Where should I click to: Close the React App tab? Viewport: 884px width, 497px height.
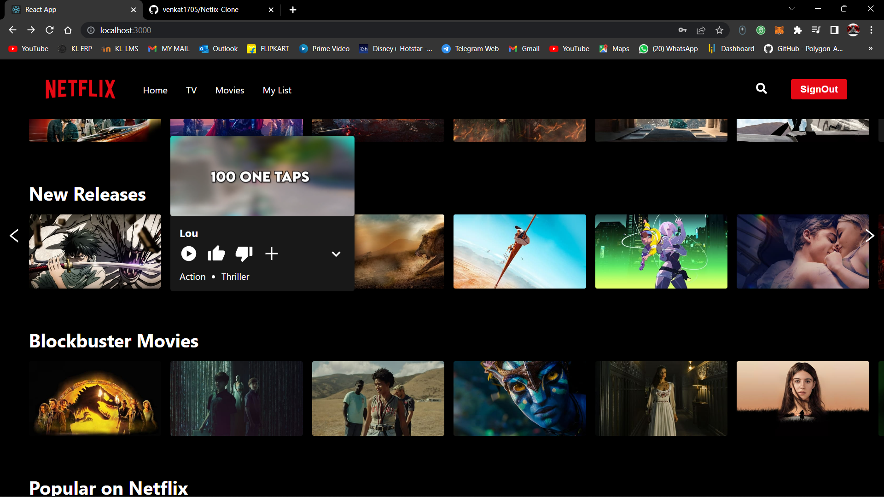pos(134,10)
